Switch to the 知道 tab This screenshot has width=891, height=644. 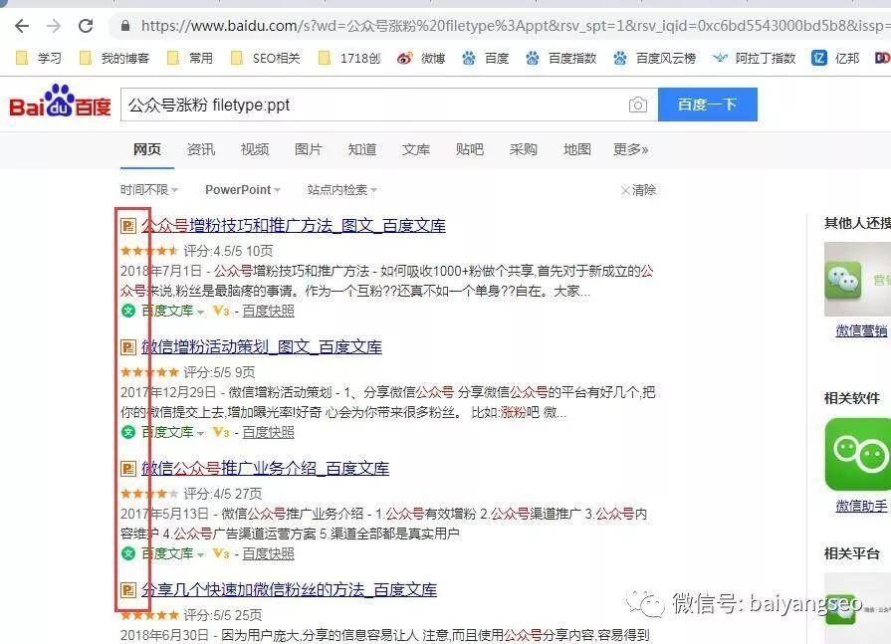tap(362, 150)
